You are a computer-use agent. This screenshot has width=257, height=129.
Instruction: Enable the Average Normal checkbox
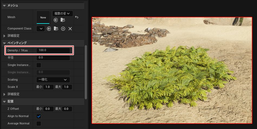click(x=39, y=124)
